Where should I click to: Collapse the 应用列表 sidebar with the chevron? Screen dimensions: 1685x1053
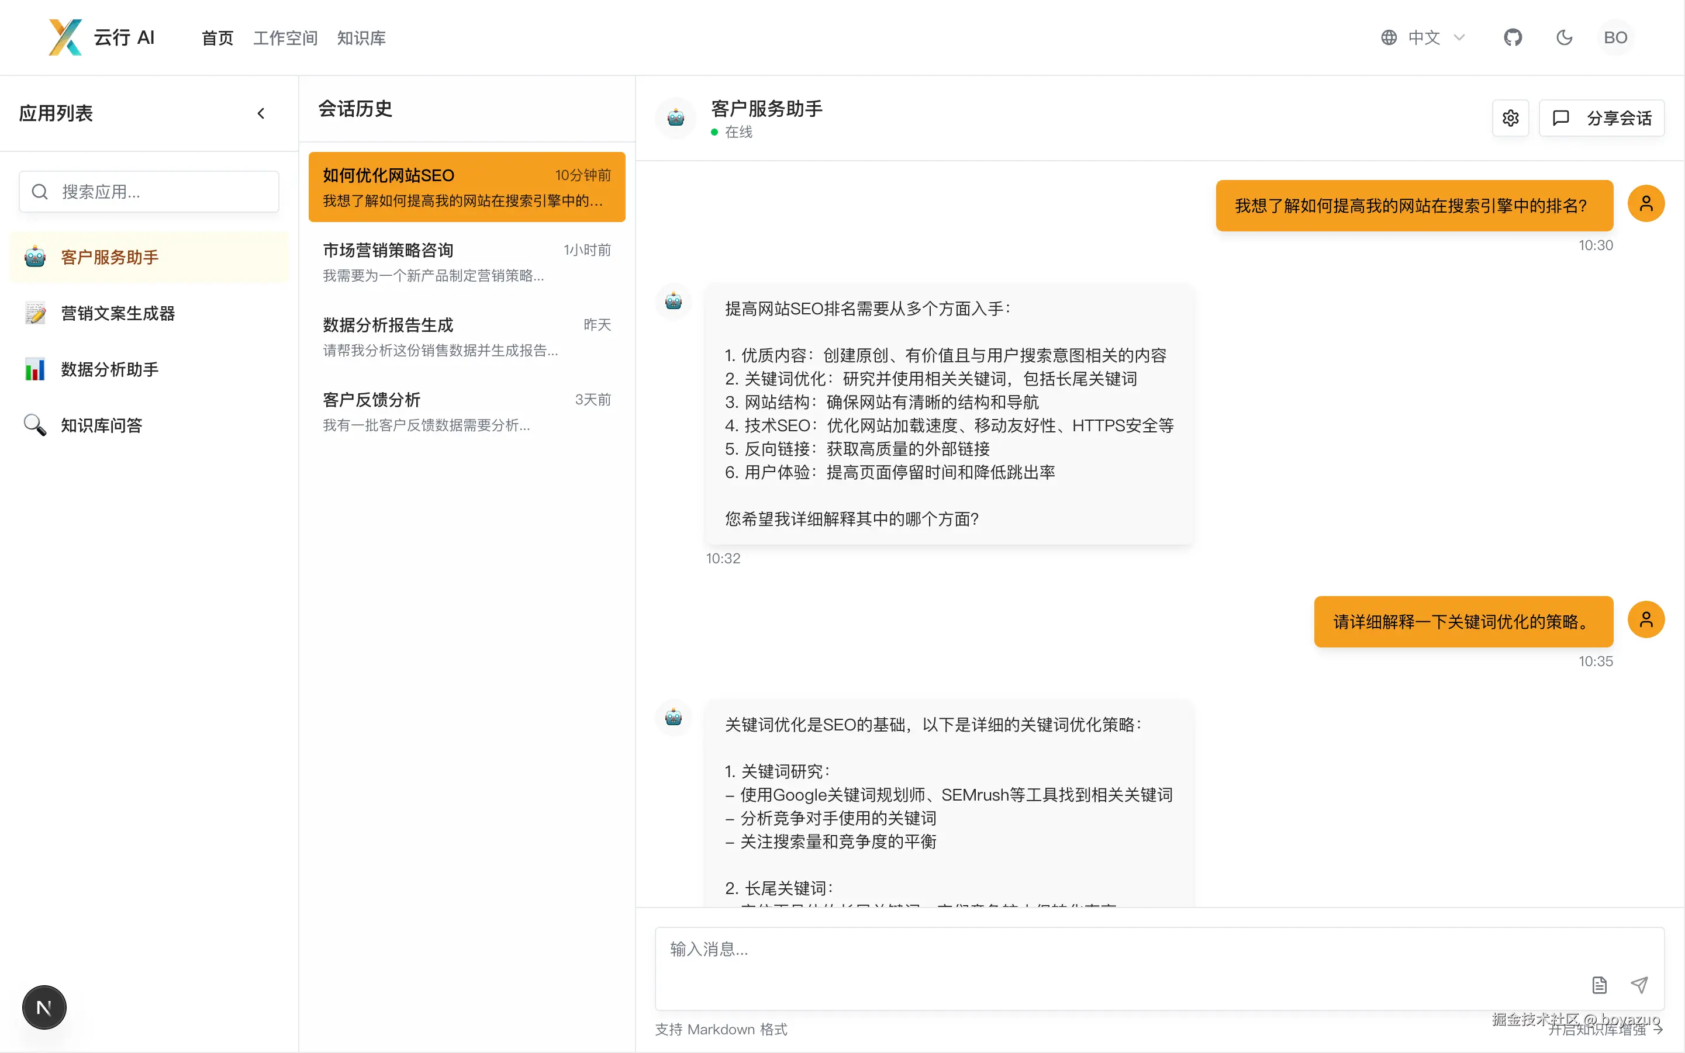point(261,113)
